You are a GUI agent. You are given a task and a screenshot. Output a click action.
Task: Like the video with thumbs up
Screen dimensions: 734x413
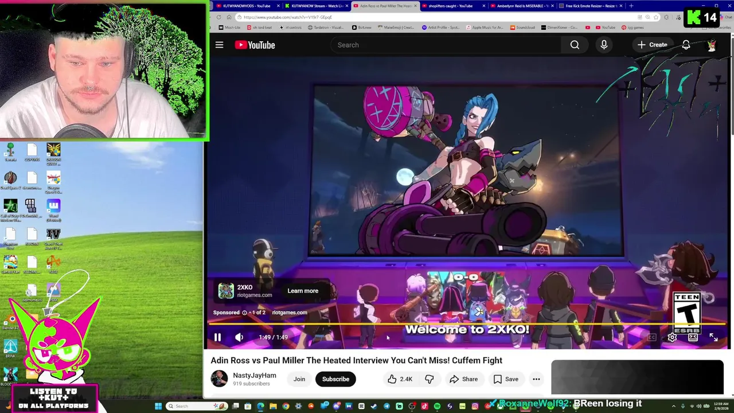(400, 379)
